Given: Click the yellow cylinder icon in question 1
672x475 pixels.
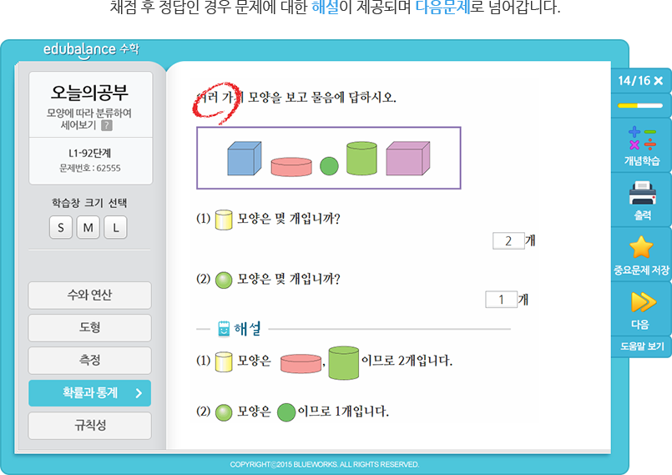Looking at the screenshot, I should (223, 220).
